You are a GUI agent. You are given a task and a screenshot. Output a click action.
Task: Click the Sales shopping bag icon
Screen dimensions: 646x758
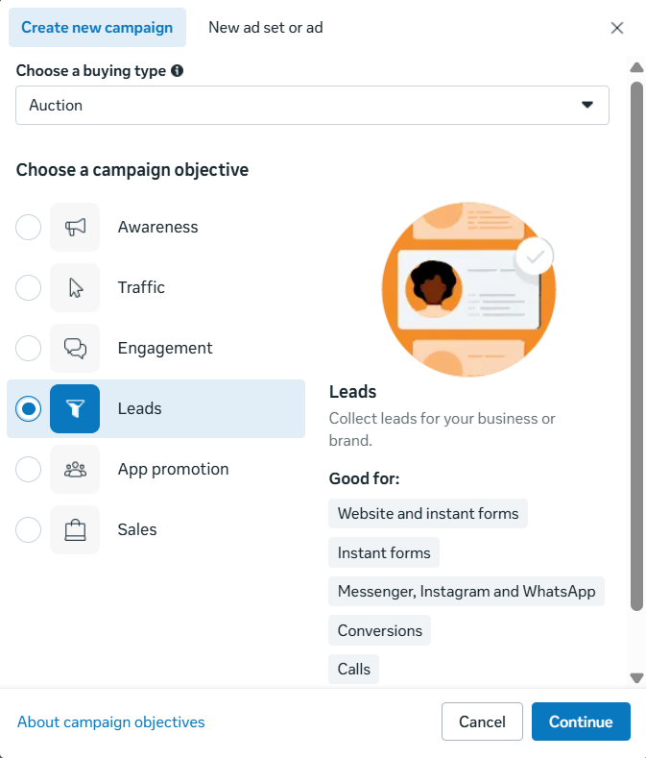[x=75, y=530]
